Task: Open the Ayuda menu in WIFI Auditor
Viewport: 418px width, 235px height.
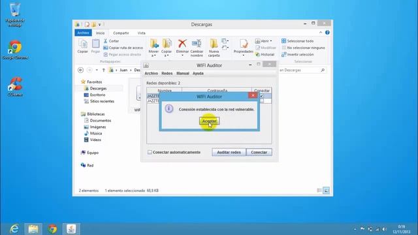Action: pos(198,73)
